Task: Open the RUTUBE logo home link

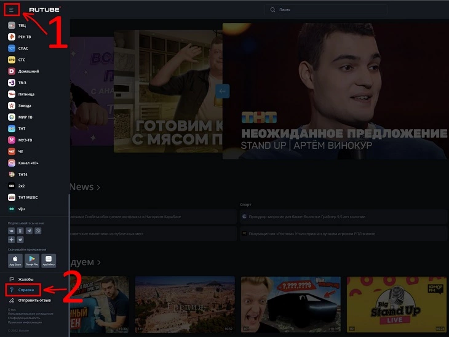Action: pos(45,9)
